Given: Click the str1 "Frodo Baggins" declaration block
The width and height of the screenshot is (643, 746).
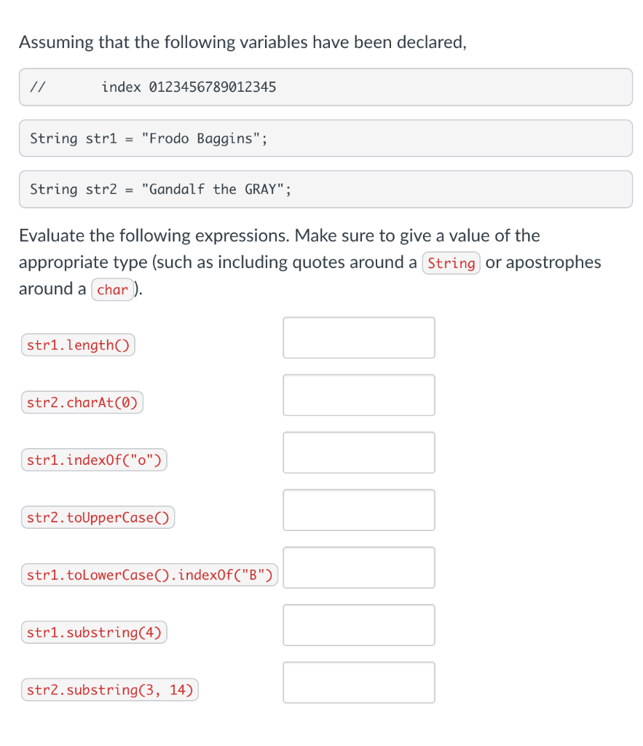Looking at the screenshot, I should 326,138.
